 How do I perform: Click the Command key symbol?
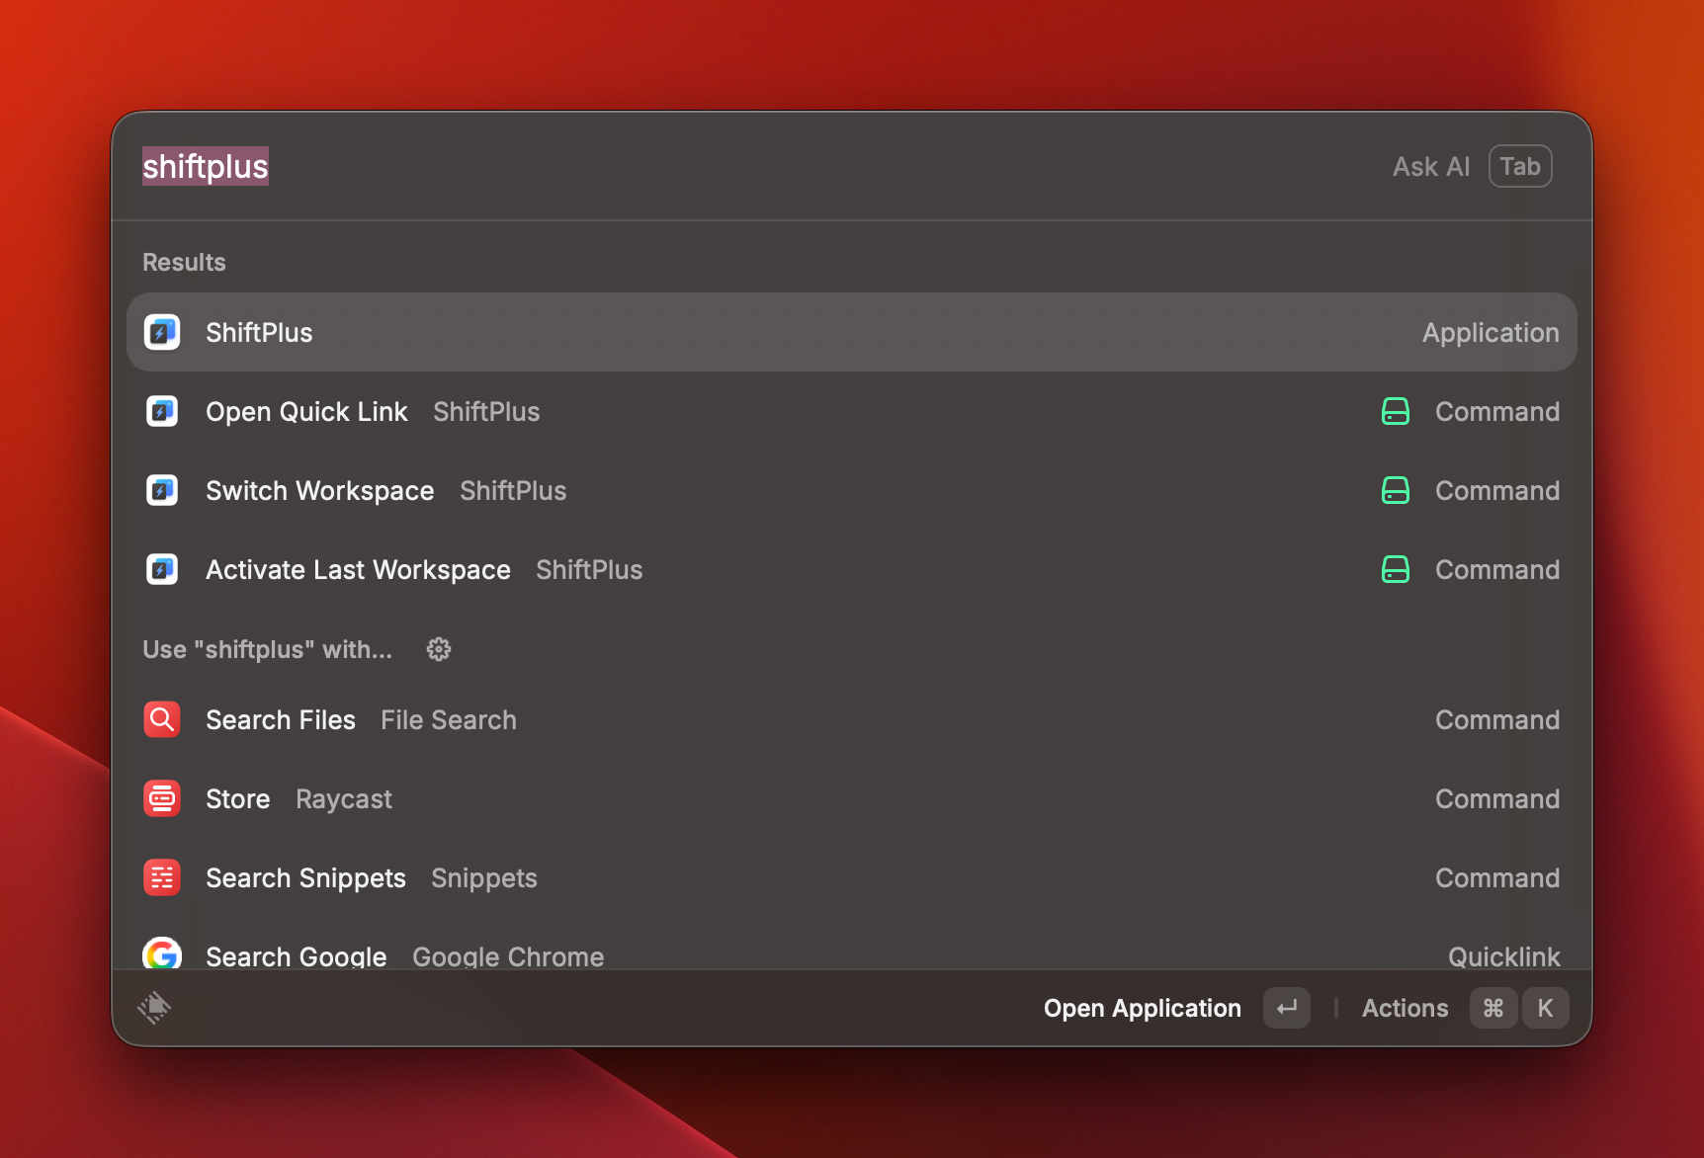(x=1493, y=1008)
